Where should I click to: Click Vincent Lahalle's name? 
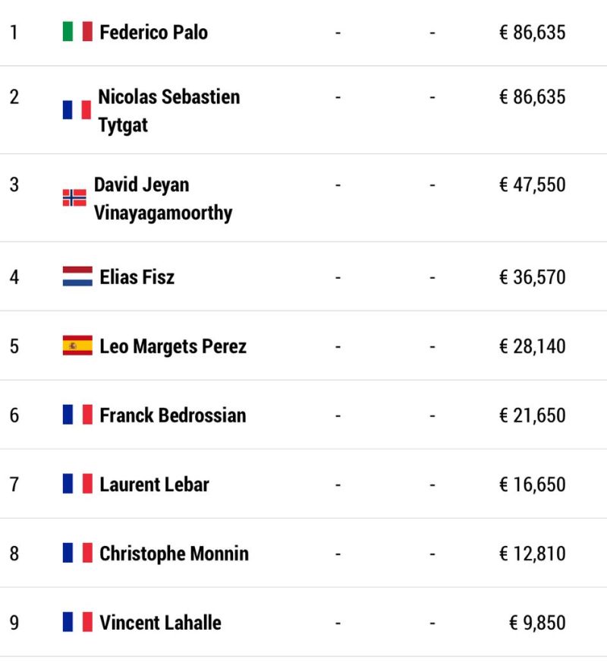[x=160, y=623]
